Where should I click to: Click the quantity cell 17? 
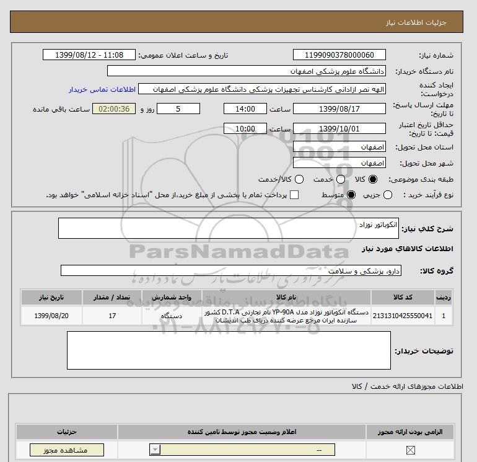(112, 316)
